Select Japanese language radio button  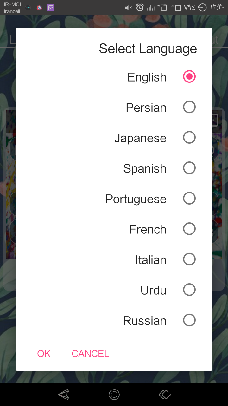click(189, 138)
